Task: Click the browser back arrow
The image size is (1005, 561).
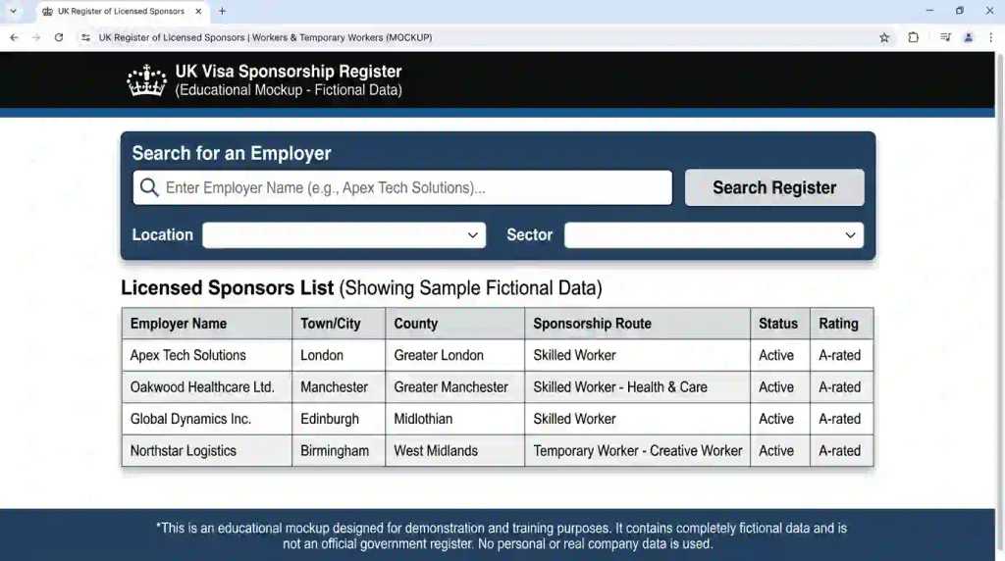Action: coord(14,38)
